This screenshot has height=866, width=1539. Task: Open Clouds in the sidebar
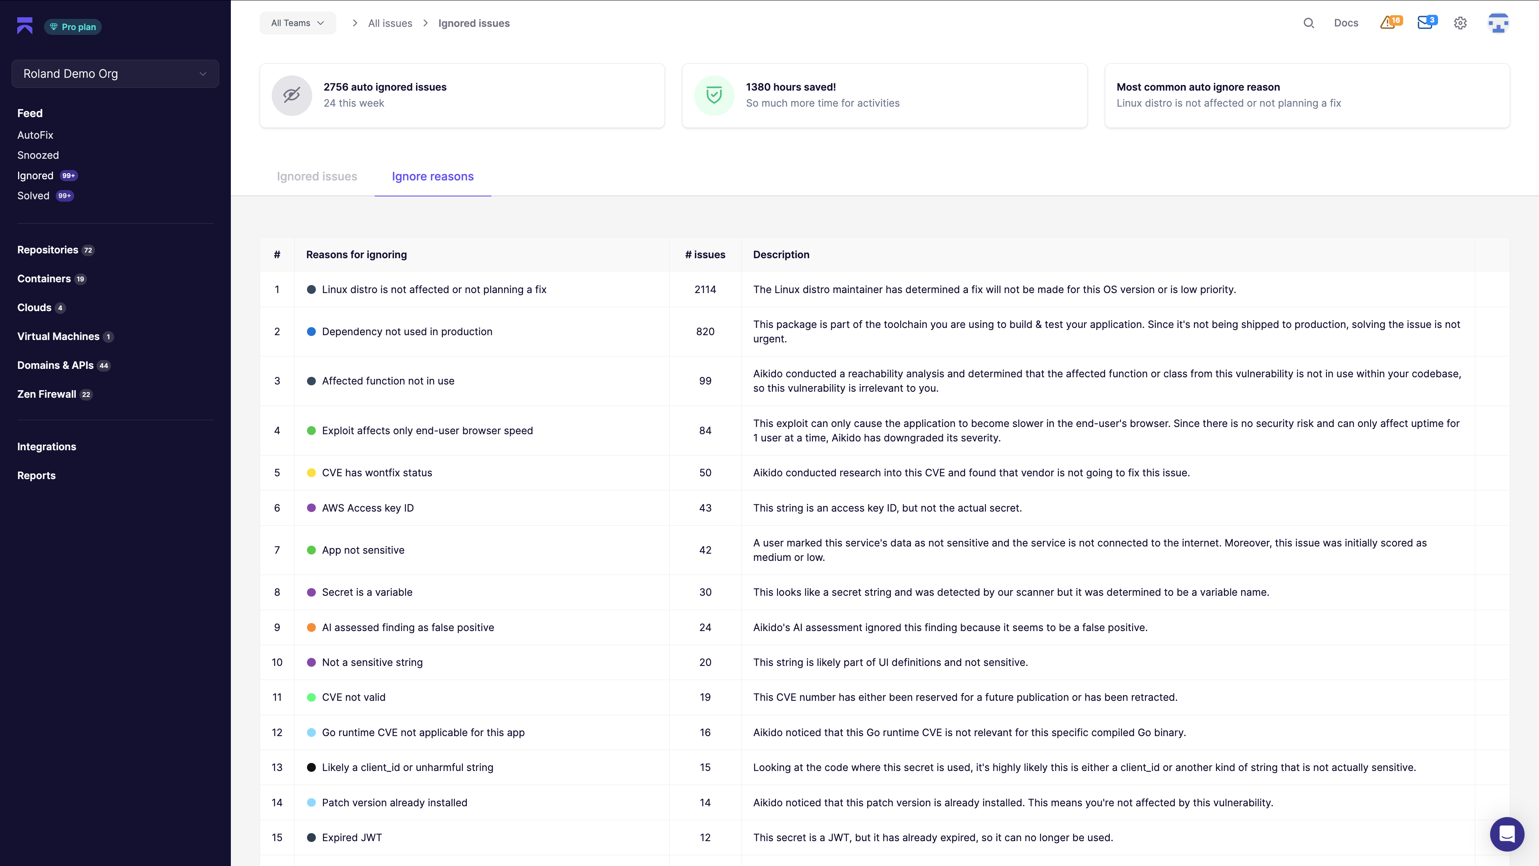pos(34,308)
